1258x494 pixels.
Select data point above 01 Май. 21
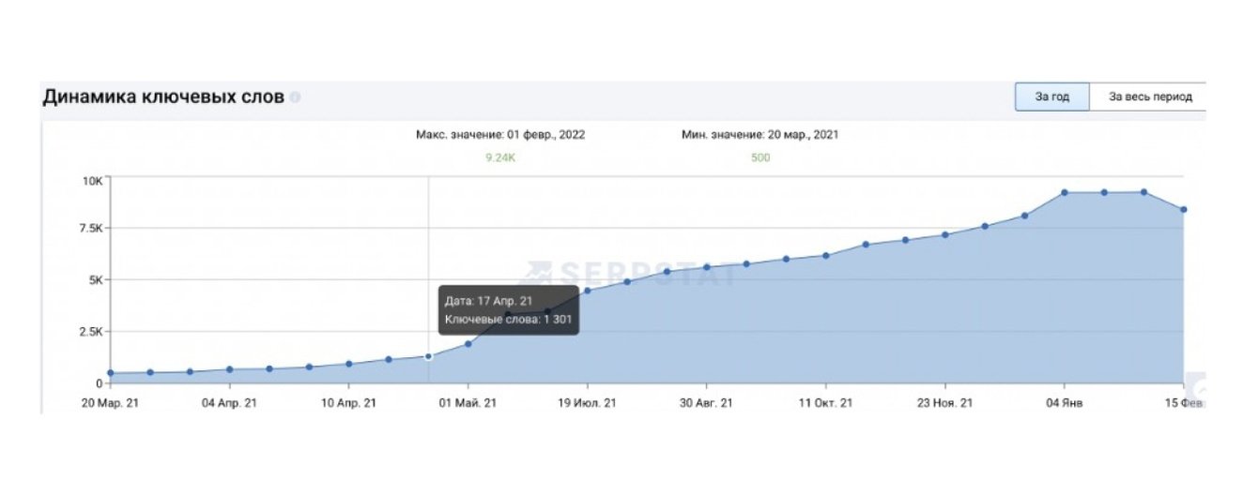tap(468, 343)
